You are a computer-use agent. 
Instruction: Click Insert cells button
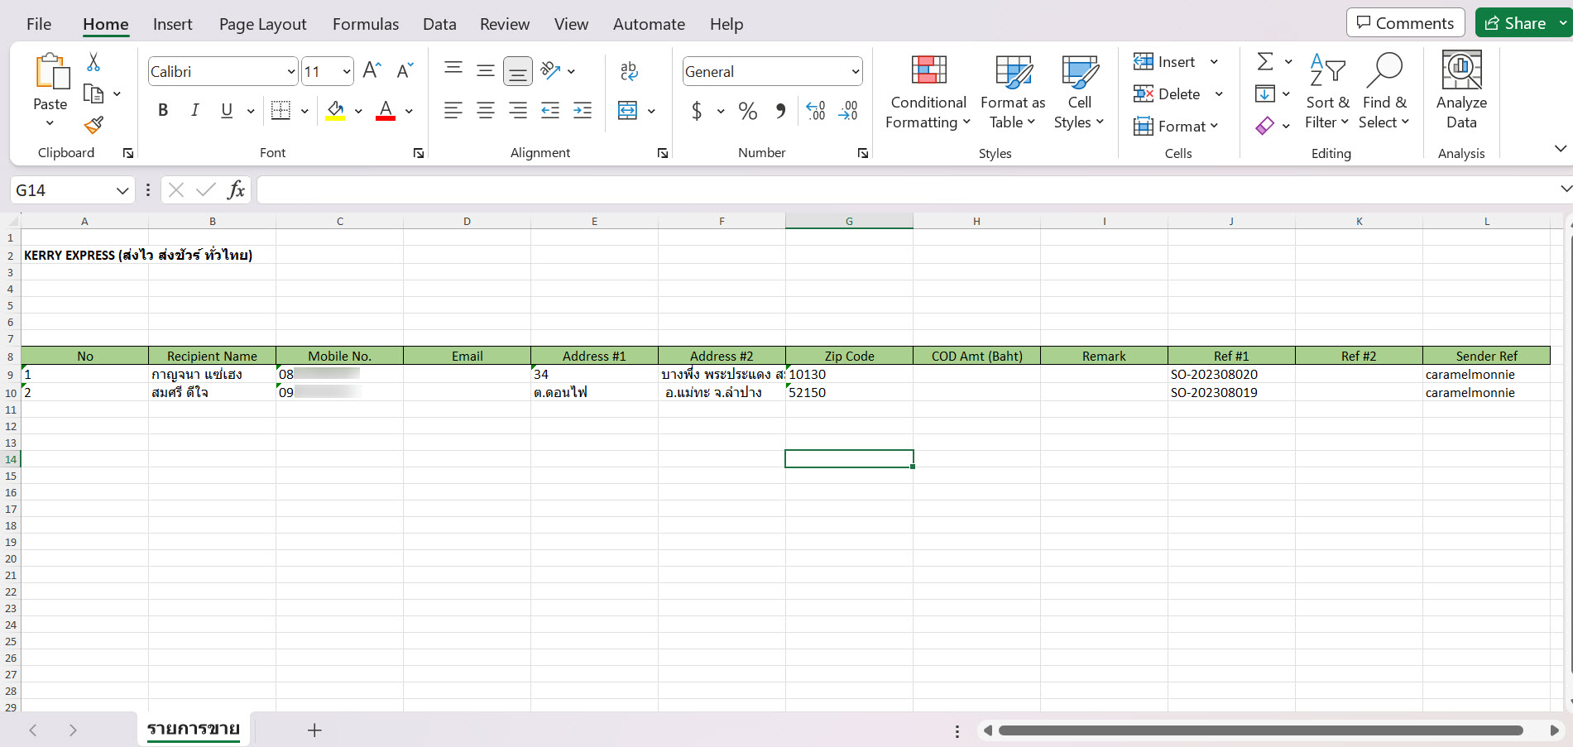[1164, 61]
